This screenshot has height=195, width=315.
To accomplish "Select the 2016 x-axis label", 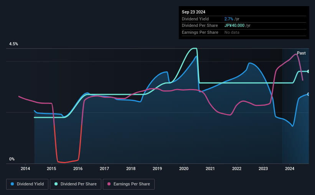I will [x=78, y=169].
